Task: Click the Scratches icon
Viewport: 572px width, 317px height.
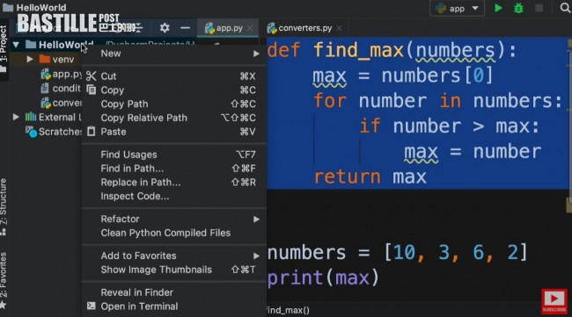Action: click(31, 132)
